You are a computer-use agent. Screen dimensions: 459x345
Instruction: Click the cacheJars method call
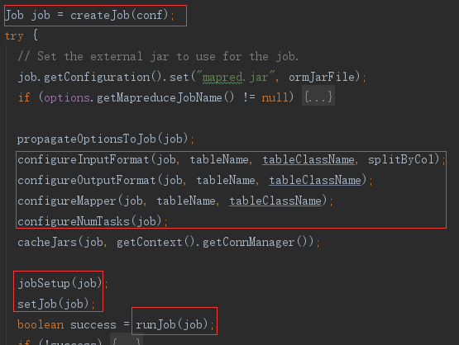tap(47, 242)
